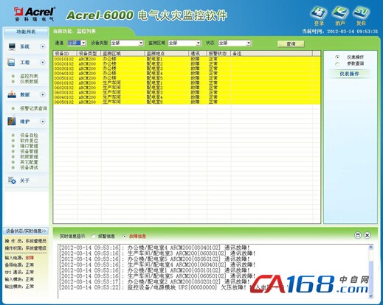The image size is (383, 305).
Task: Select device row 03030102
Action: point(187,69)
